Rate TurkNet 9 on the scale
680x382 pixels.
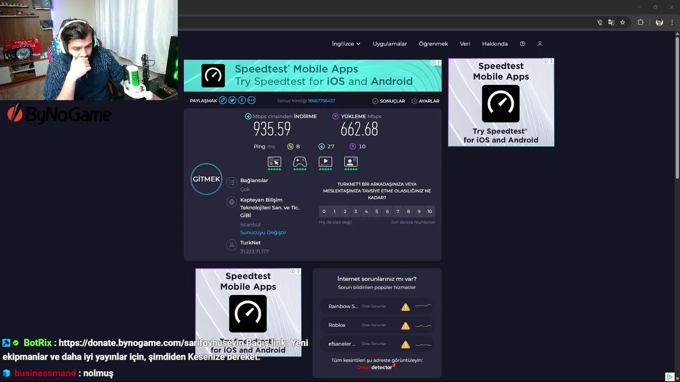[x=419, y=211]
